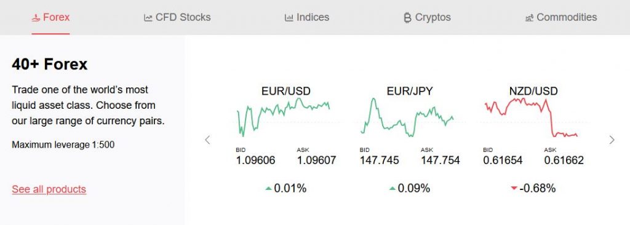The width and height of the screenshot is (630, 225).
Task: Click the green up triangle beside 0.01%
Action: click(x=268, y=188)
